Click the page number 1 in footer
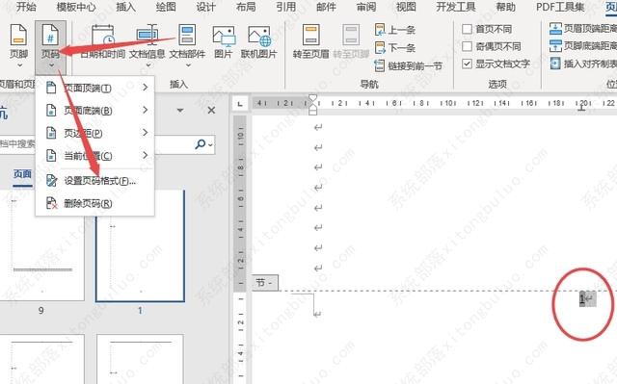The image size is (617, 384). pyautogui.click(x=582, y=298)
